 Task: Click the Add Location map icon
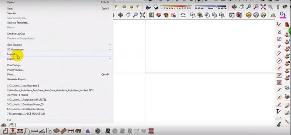click(x=151, y=15)
